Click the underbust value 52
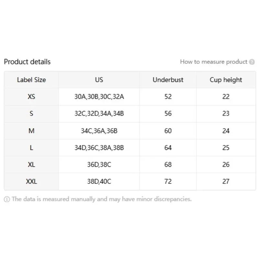Viewport: 259px width, 259px height. click(168, 96)
